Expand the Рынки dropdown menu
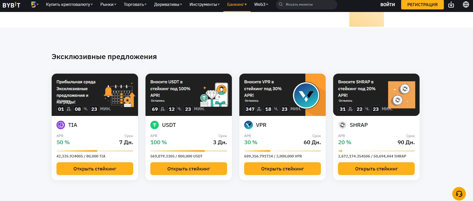This screenshot has height=201, width=473. (108, 4)
